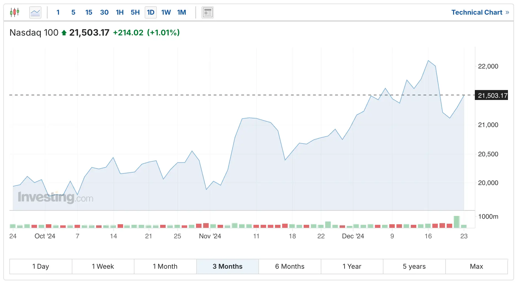Viewport: 519px width, 285px height.
Task: Switch to candlestick chart view icon
Action: [15, 12]
